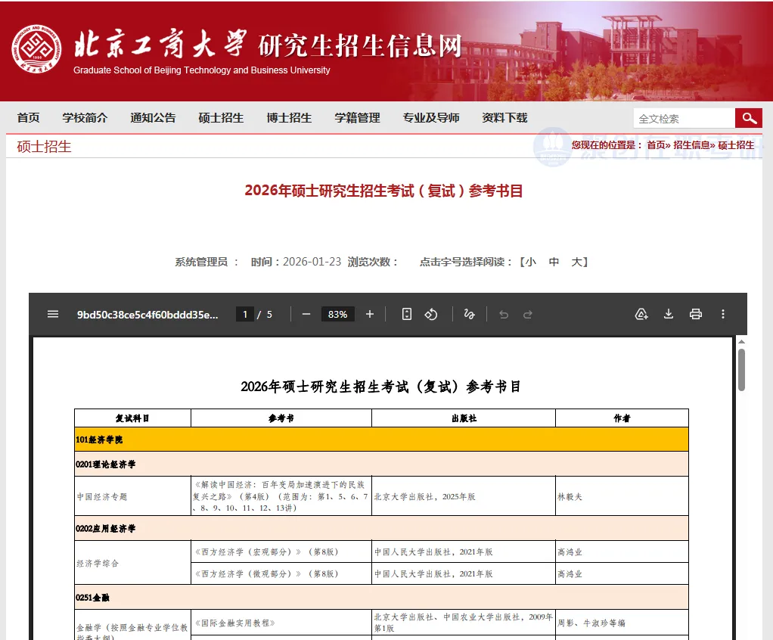Screen dimensions: 773x640
Task: Save PDF to Google Drive icon
Action: point(641,314)
